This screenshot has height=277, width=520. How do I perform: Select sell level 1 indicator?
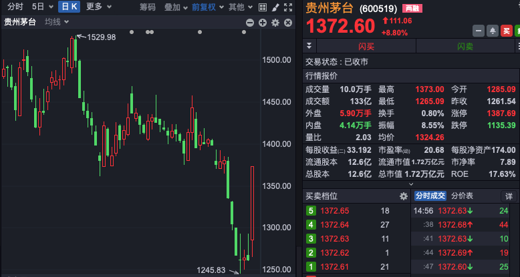tap(311, 267)
